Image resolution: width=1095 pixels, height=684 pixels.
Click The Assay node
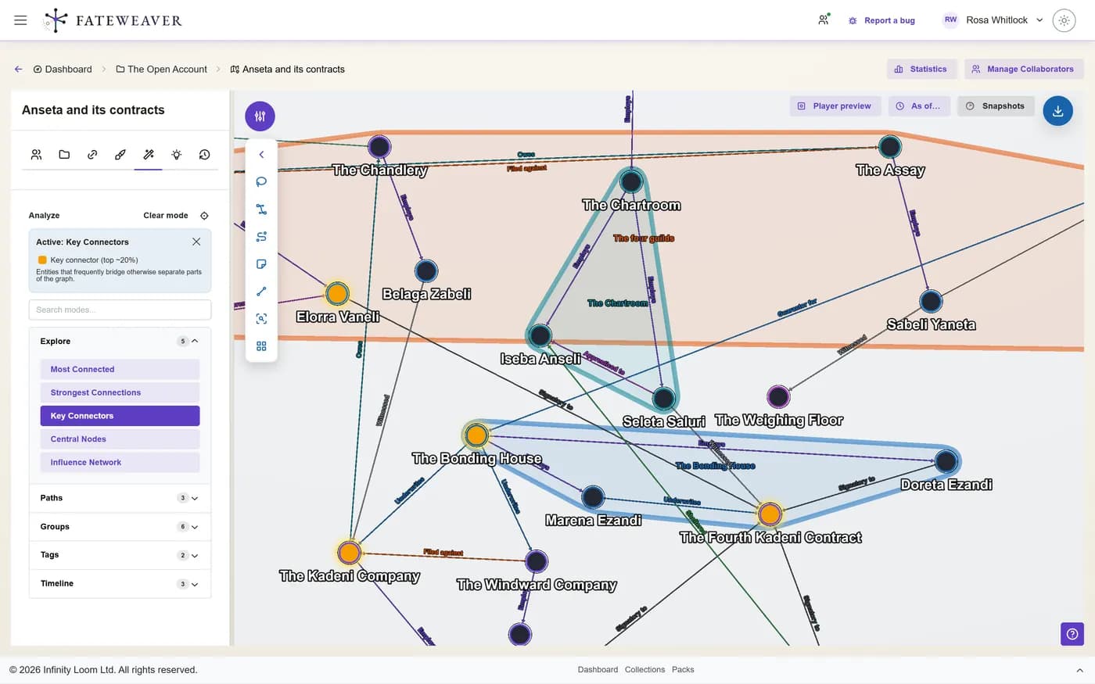[x=890, y=146]
